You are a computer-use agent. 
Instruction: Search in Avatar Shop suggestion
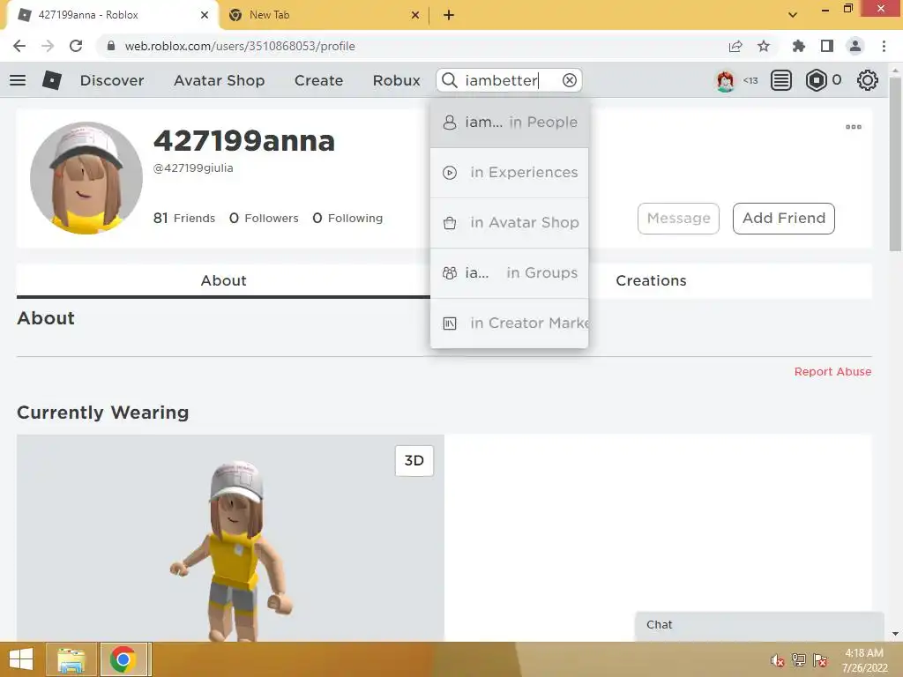click(x=509, y=223)
